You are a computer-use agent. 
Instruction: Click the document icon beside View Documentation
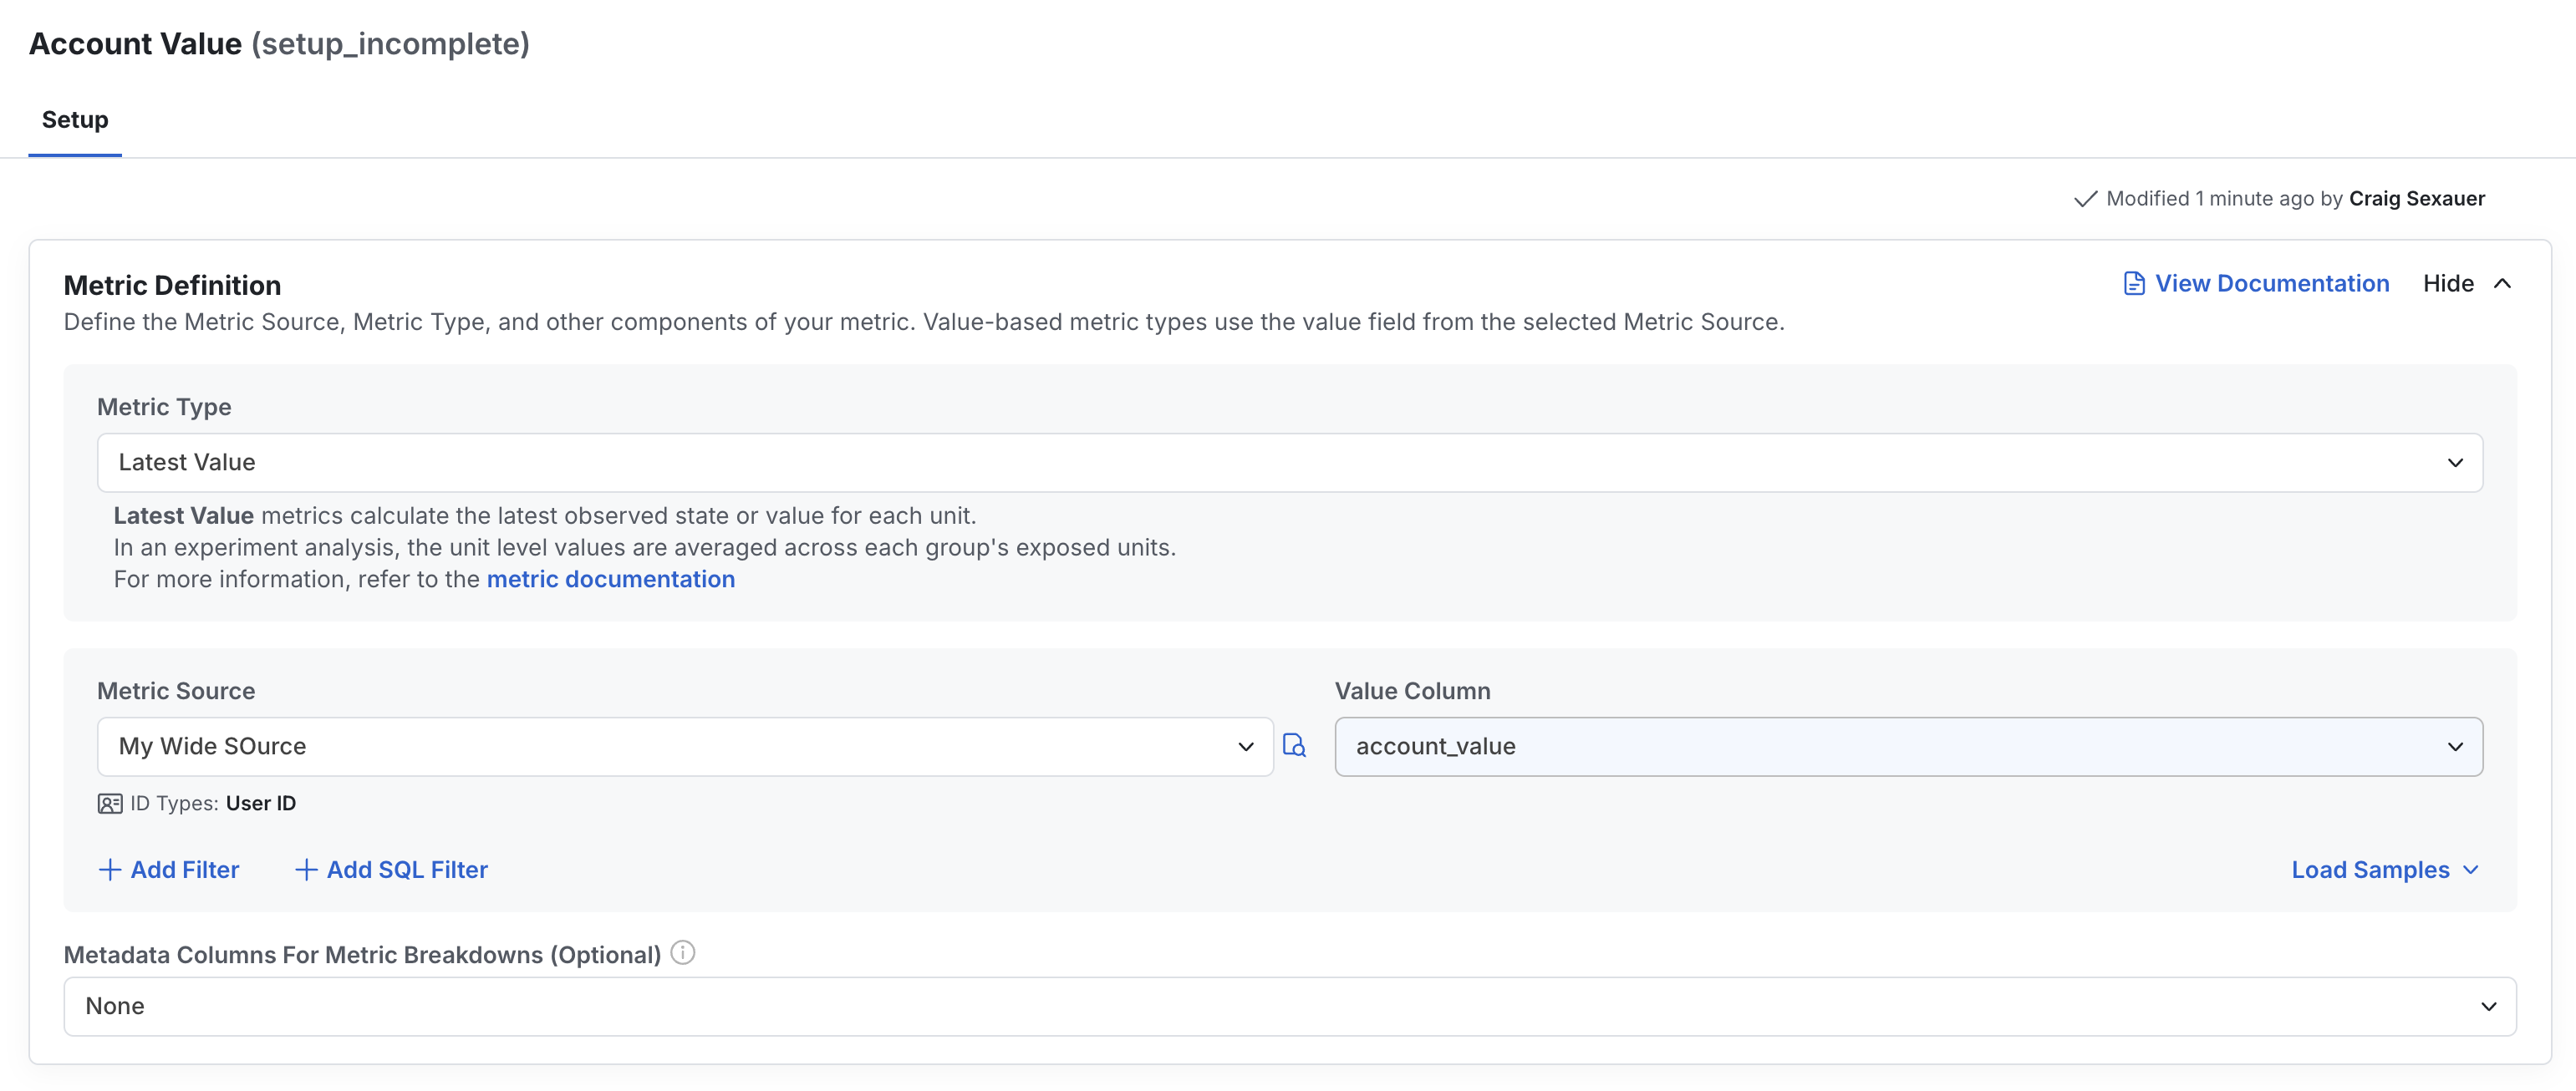pos(2136,282)
